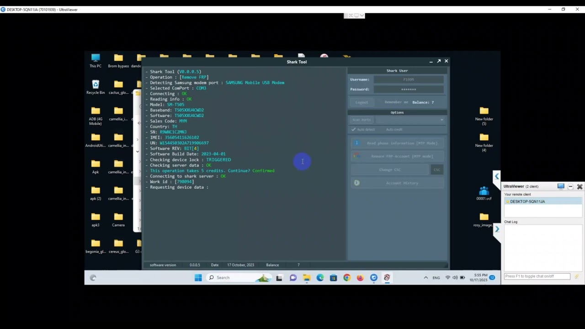
Task: Select the AndroidUti... folder on desktop
Action: 96,140
